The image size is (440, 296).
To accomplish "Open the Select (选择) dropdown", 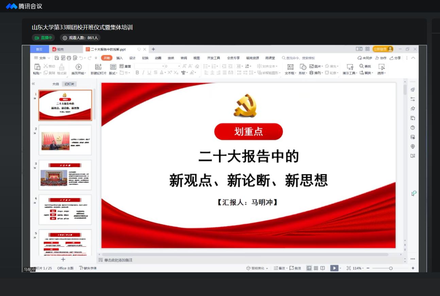I will click(x=382, y=69).
